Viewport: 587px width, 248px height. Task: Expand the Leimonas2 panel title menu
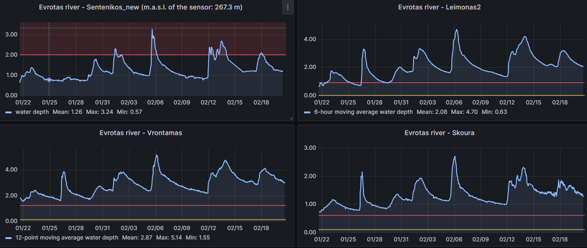coord(440,7)
